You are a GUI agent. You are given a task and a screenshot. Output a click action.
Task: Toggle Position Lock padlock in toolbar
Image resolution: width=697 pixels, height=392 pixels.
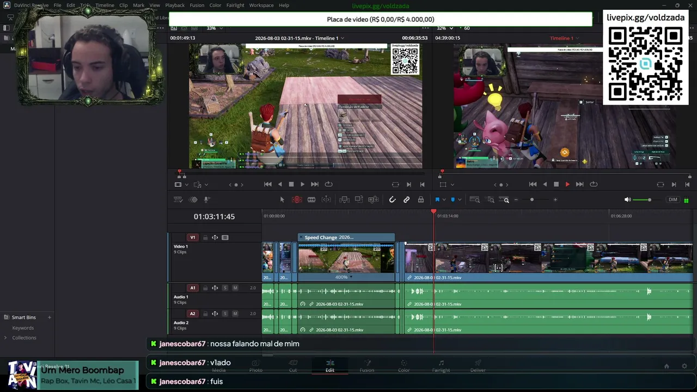pyautogui.click(x=421, y=200)
